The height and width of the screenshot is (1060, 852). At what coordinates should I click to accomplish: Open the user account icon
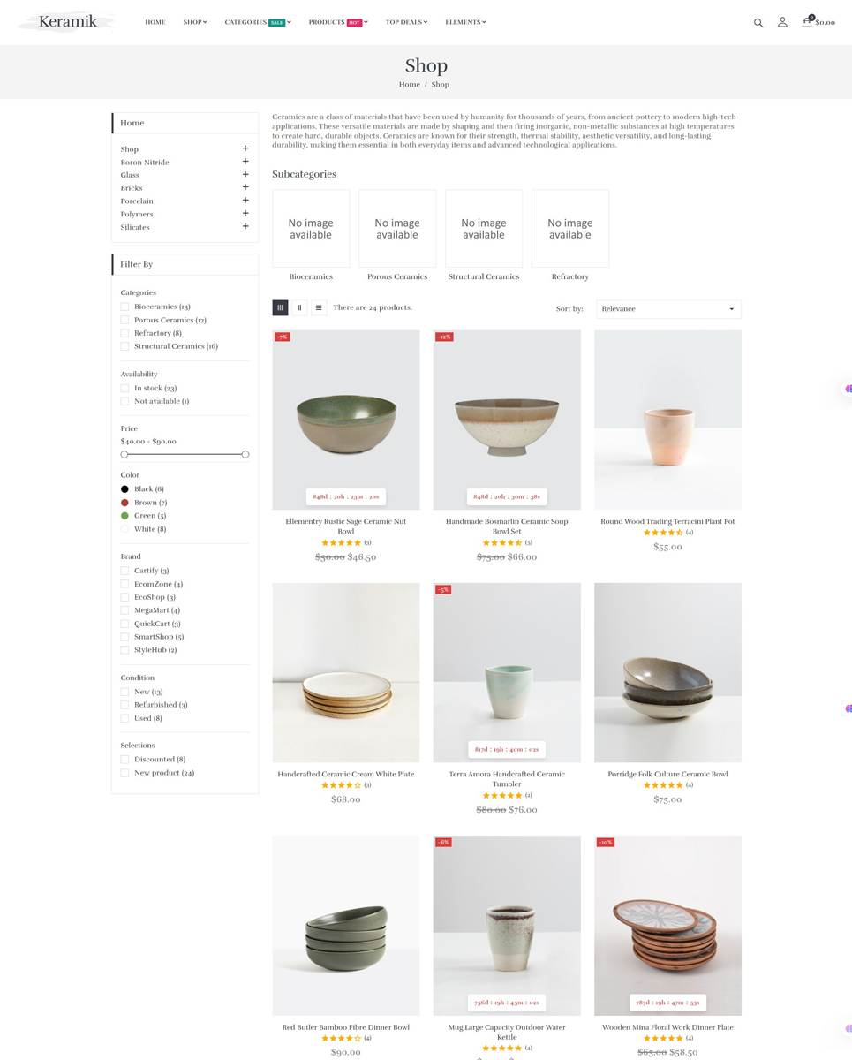click(x=782, y=22)
